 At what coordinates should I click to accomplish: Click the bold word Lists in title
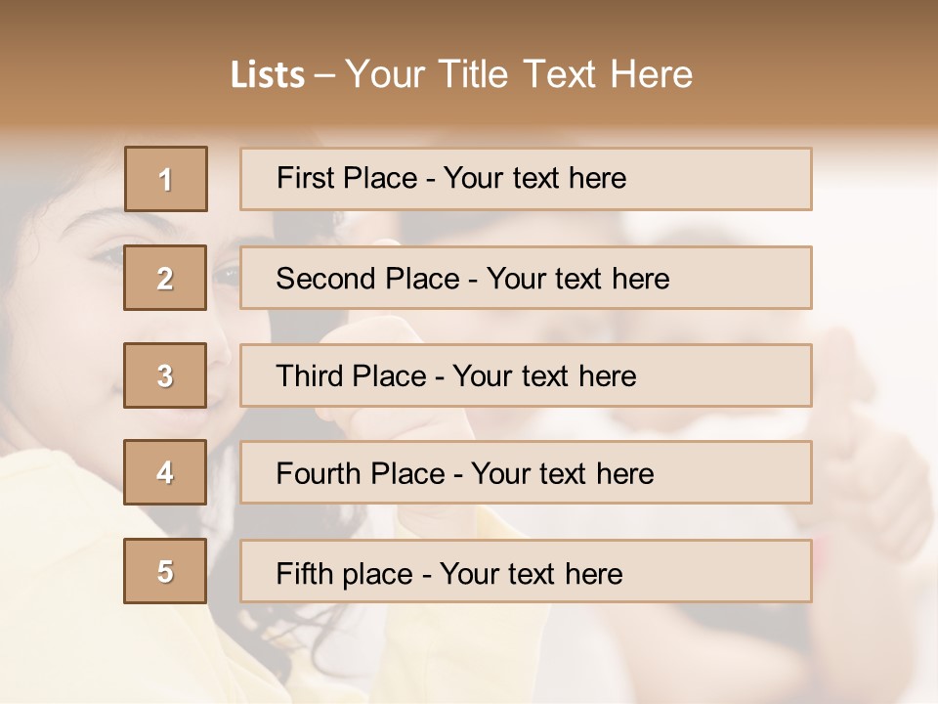click(x=268, y=75)
